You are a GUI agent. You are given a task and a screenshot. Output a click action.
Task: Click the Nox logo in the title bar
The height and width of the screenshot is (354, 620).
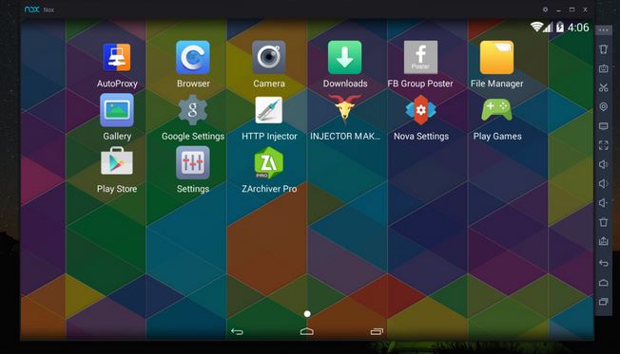coord(32,9)
